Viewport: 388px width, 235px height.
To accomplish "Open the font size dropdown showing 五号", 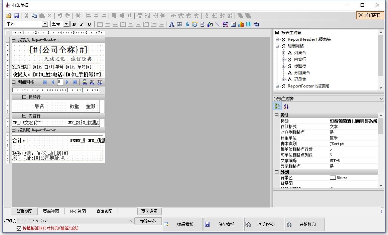I will click(66, 24).
